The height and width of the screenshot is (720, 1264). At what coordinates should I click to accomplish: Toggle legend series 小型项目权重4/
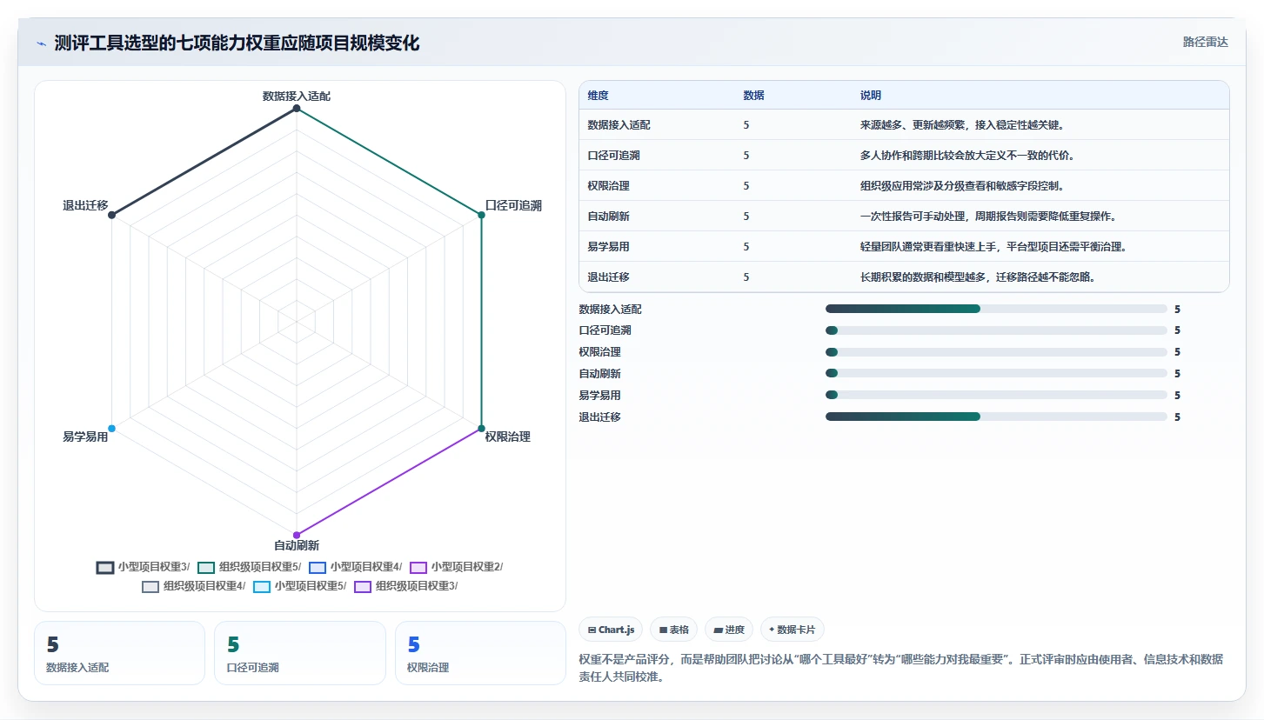(x=355, y=567)
